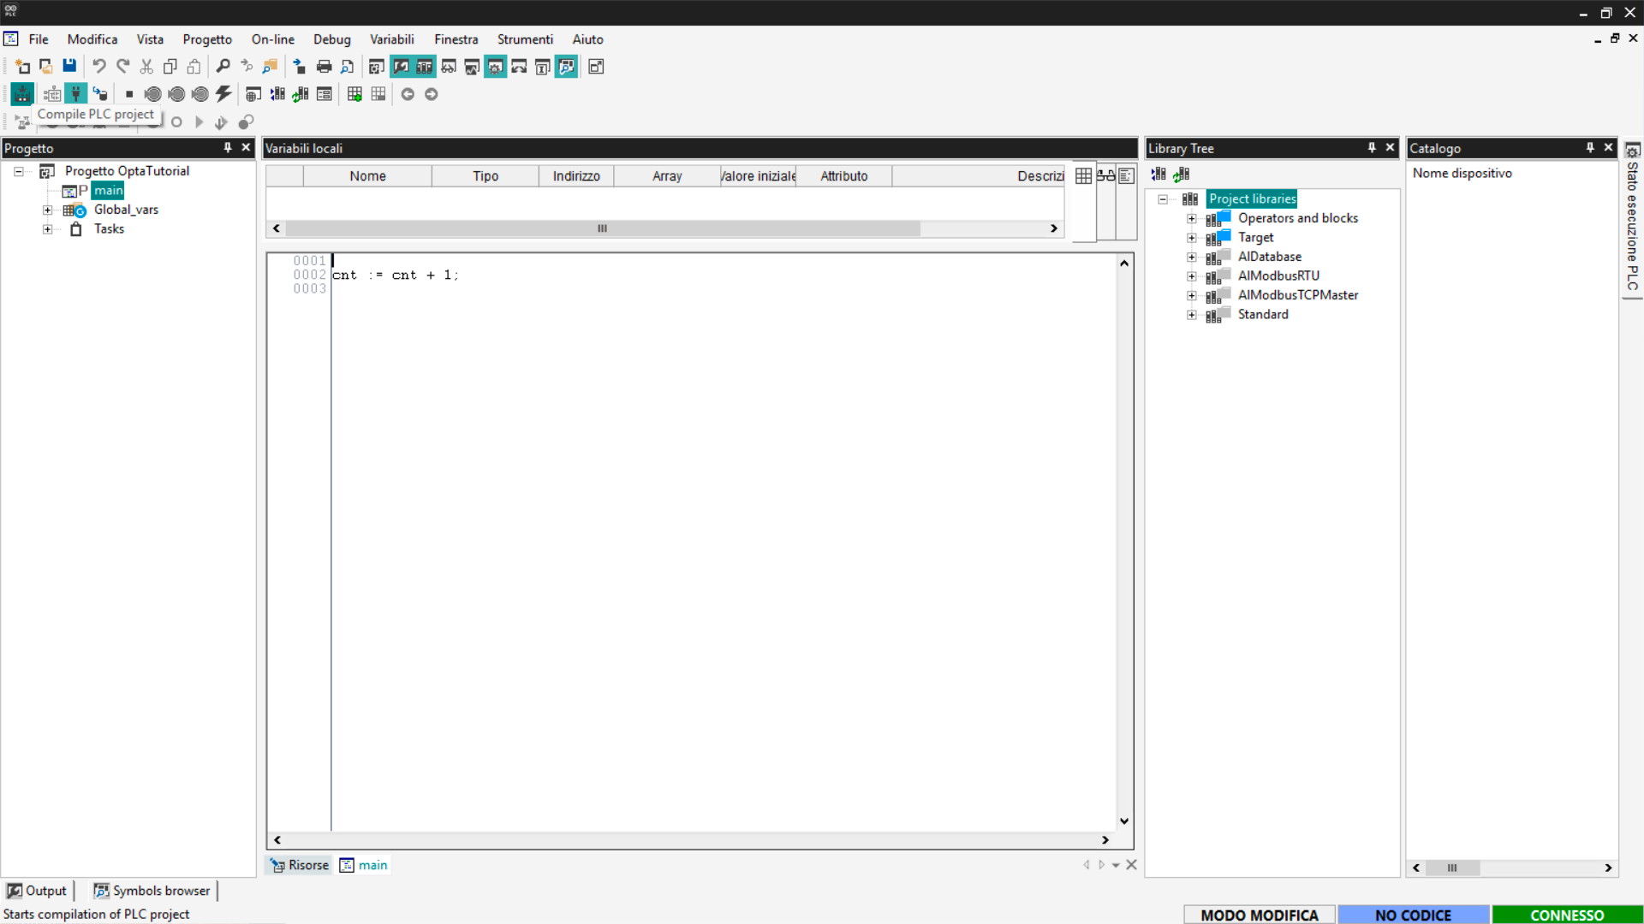Switch to the Risorse tab

(x=300, y=865)
